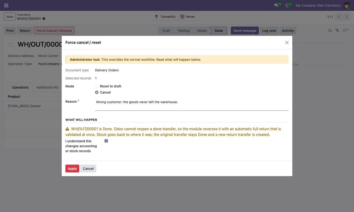Select the Draft status stage

pyautogui.click(x=166, y=31)
